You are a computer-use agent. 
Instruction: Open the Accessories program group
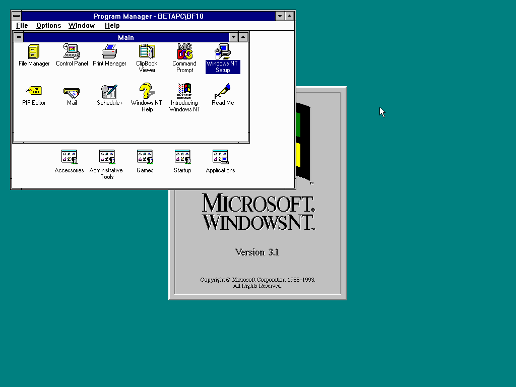click(69, 157)
